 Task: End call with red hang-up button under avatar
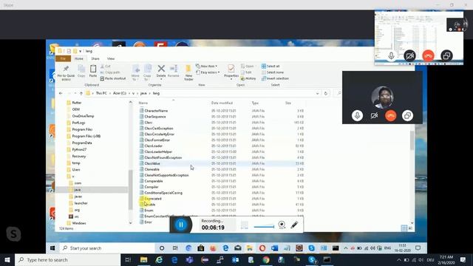(x=391, y=115)
